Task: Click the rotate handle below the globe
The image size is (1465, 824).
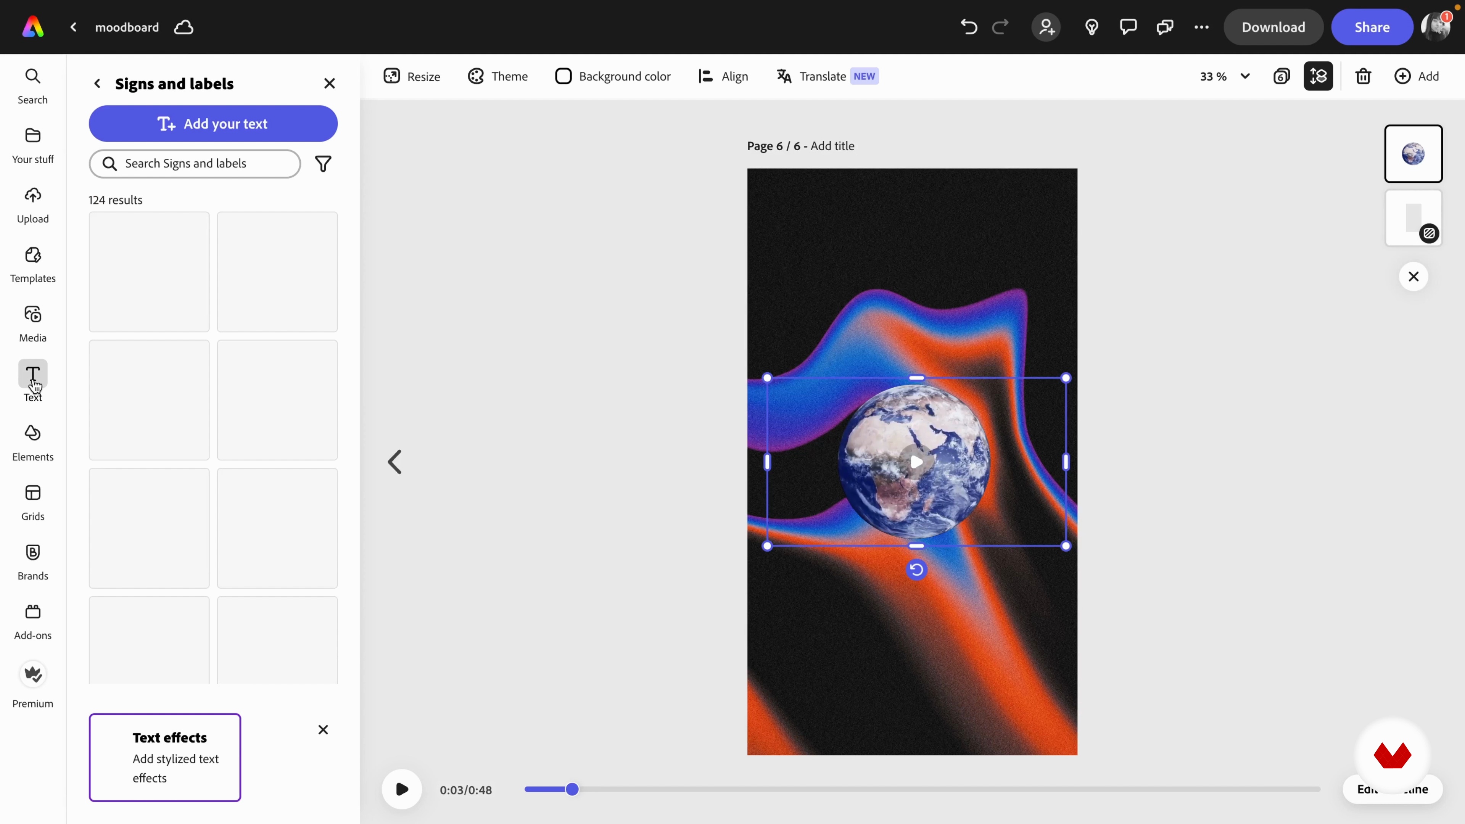Action: click(916, 569)
